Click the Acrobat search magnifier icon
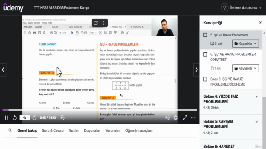Screen dimensions: 266x149 click(x=44, y=33)
